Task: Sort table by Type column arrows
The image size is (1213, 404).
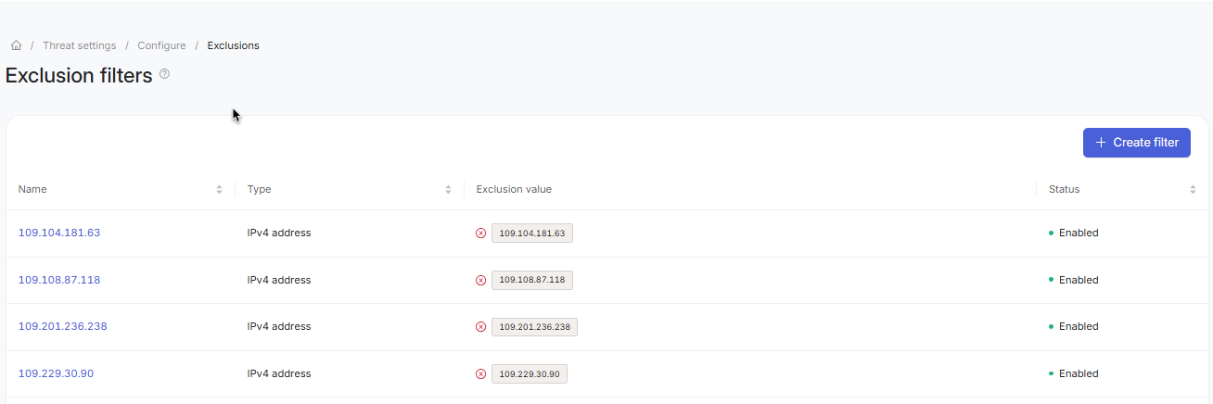Action: point(448,189)
